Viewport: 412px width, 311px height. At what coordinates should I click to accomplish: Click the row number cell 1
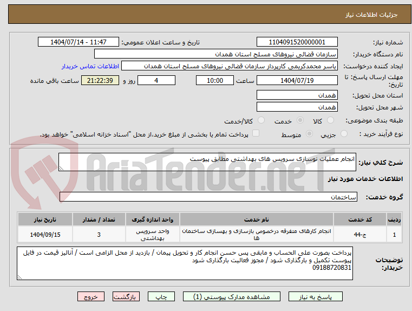tap(394, 234)
